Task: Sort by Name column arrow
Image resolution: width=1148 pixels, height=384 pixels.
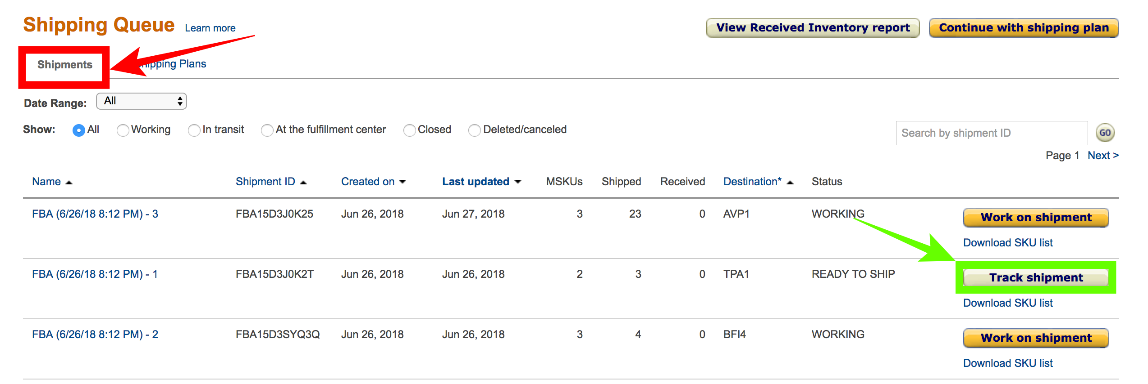Action: click(x=69, y=182)
